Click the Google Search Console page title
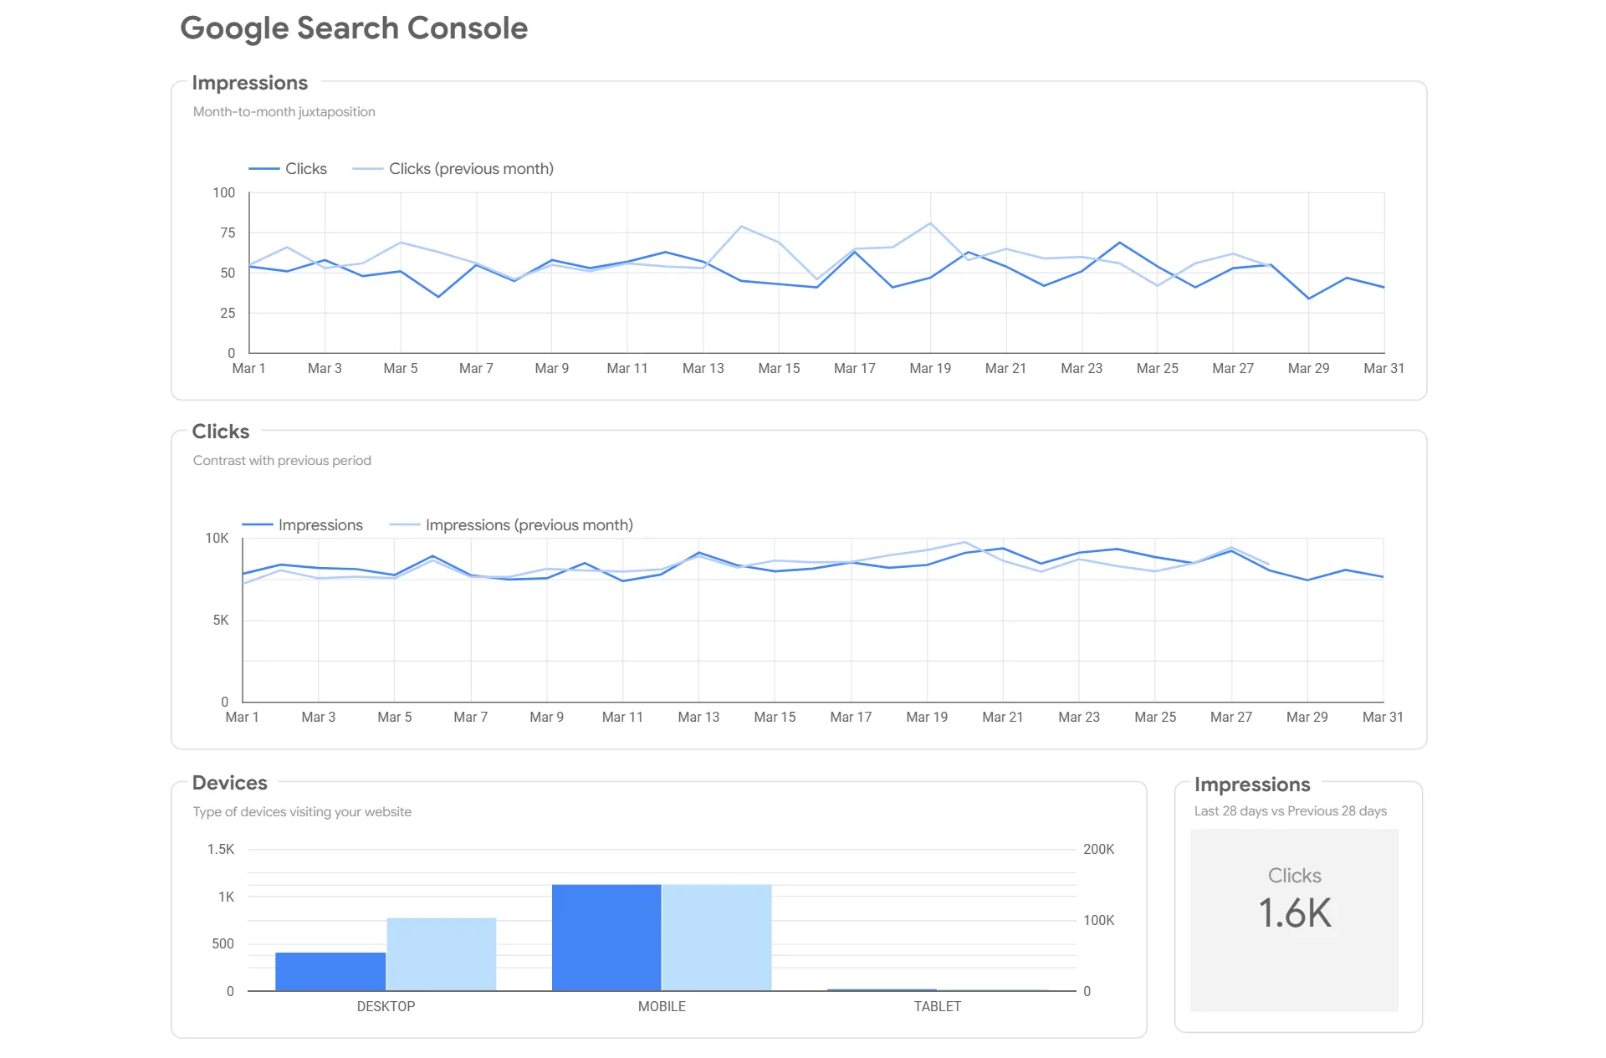Image resolution: width=1606 pixels, height=1058 pixels. click(354, 28)
